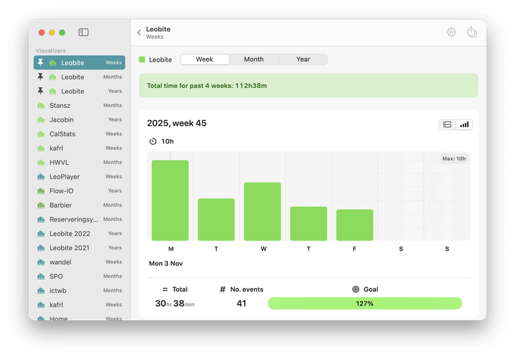Open the Barbier Months row
The width and height of the screenshot is (515, 358).
point(79,205)
